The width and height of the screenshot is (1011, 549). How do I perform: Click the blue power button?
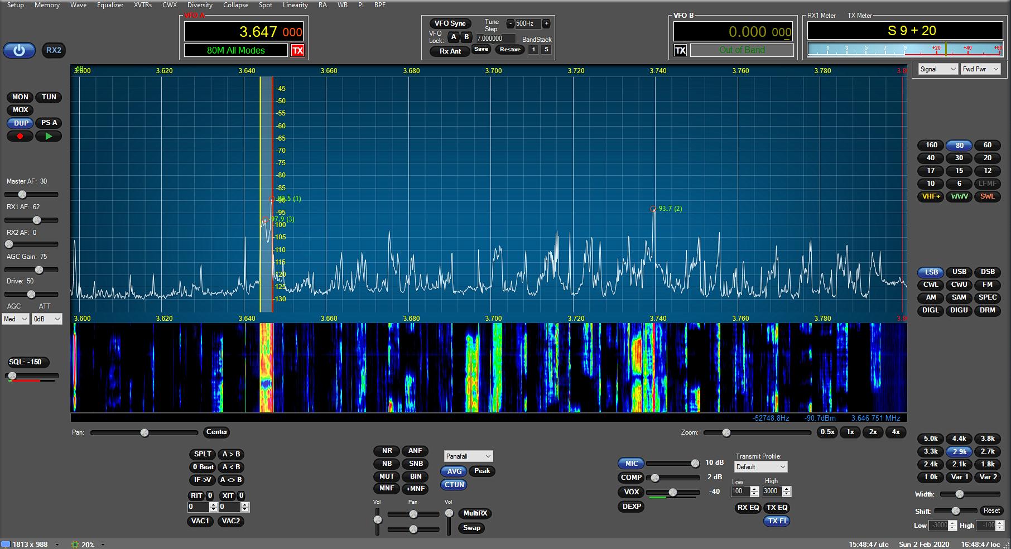19,50
